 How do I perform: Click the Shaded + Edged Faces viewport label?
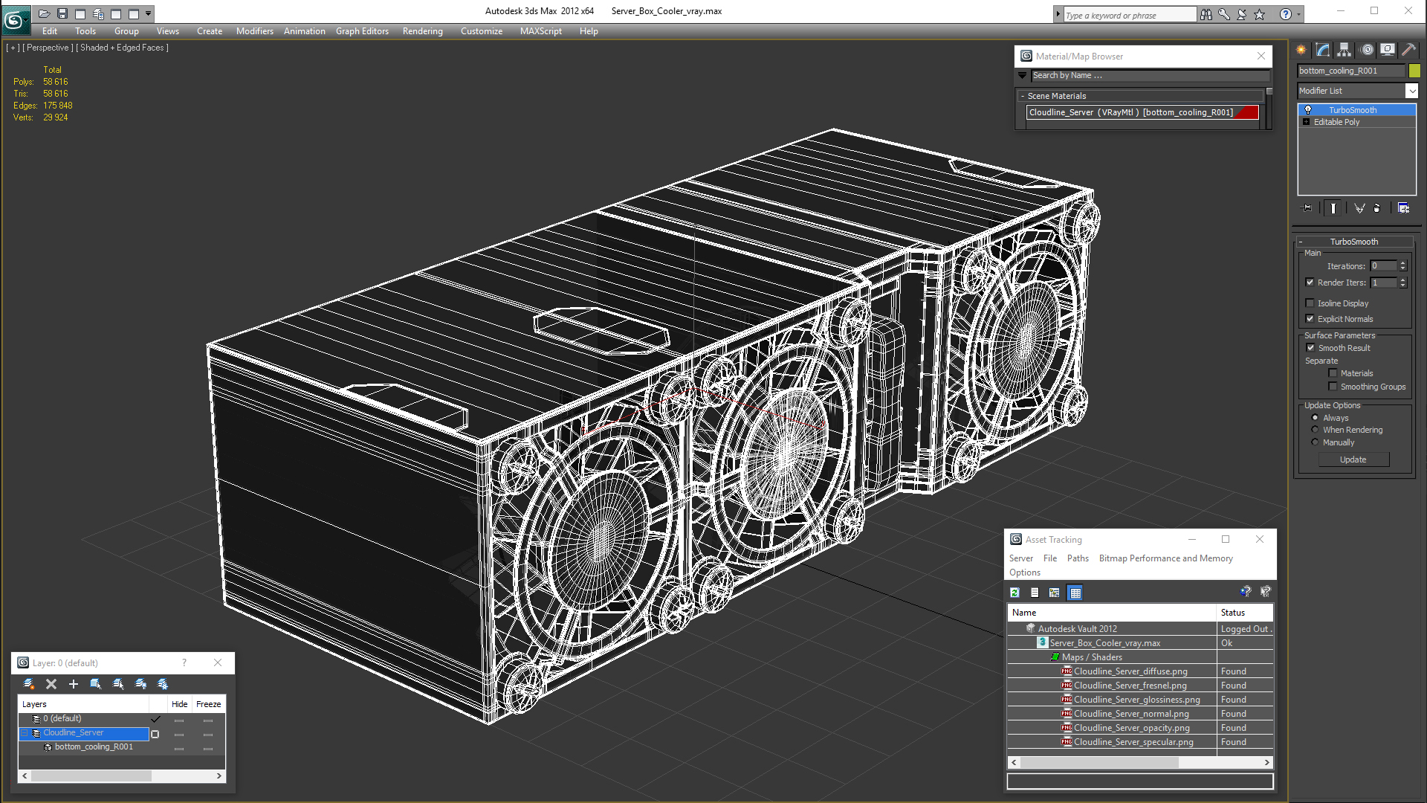(x=123, y=48)
